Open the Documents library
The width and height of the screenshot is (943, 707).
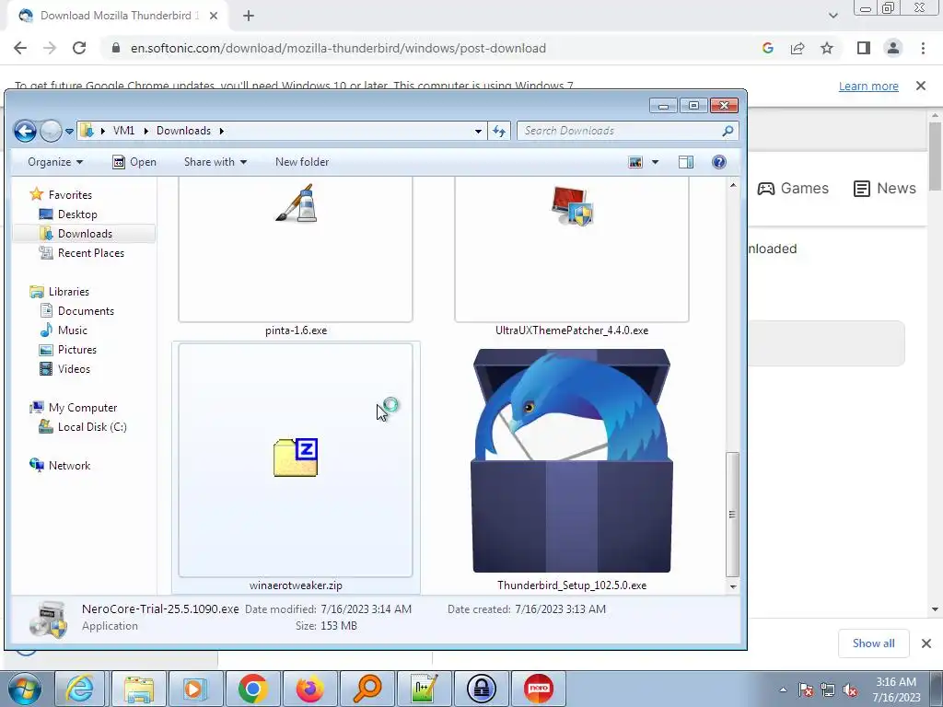[86, 311]
